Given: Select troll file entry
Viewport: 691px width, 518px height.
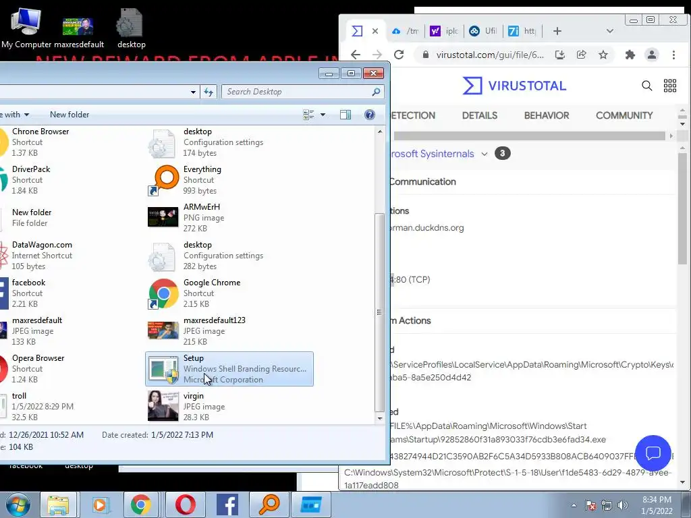Looking at the screenshot, I should [43, 406].
